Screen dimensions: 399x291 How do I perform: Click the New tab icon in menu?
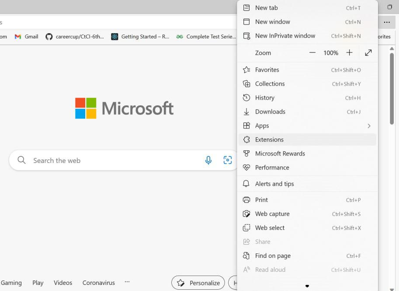[246, 8]
